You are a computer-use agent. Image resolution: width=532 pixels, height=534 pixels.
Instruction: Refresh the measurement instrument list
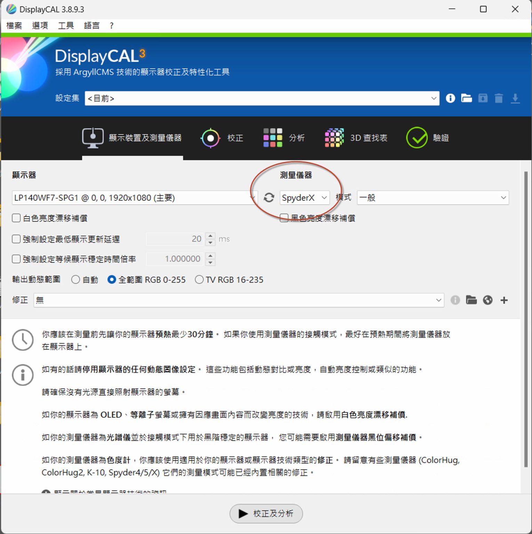[268, 197]
